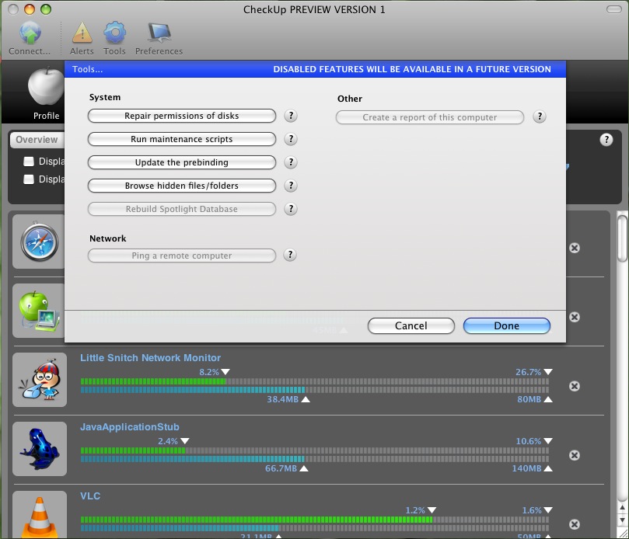
Task: Quit VLC process with X button
Action: coord(575,524)
